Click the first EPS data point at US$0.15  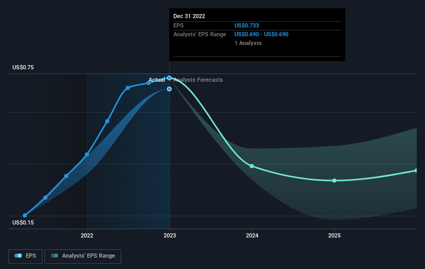25,215
